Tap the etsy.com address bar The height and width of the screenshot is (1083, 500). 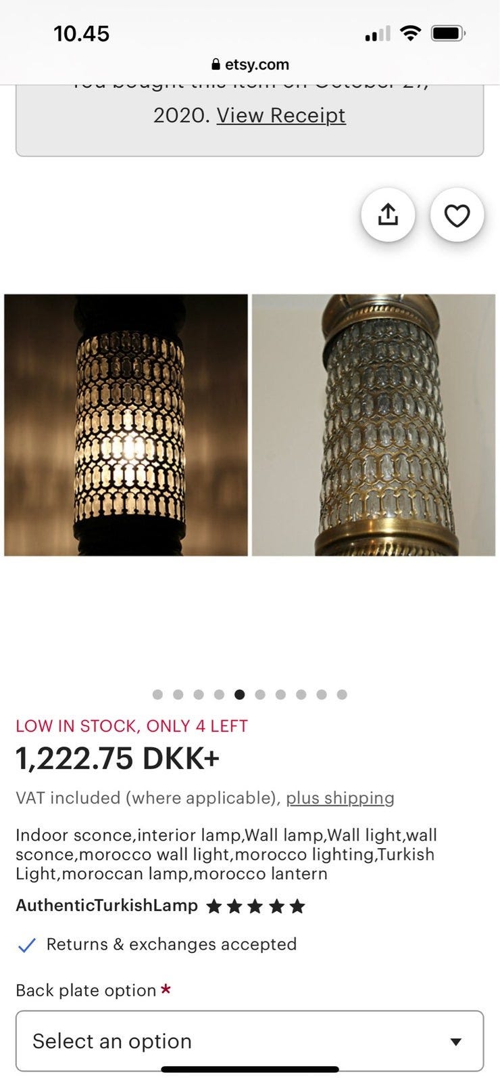(x=250, y=65)
